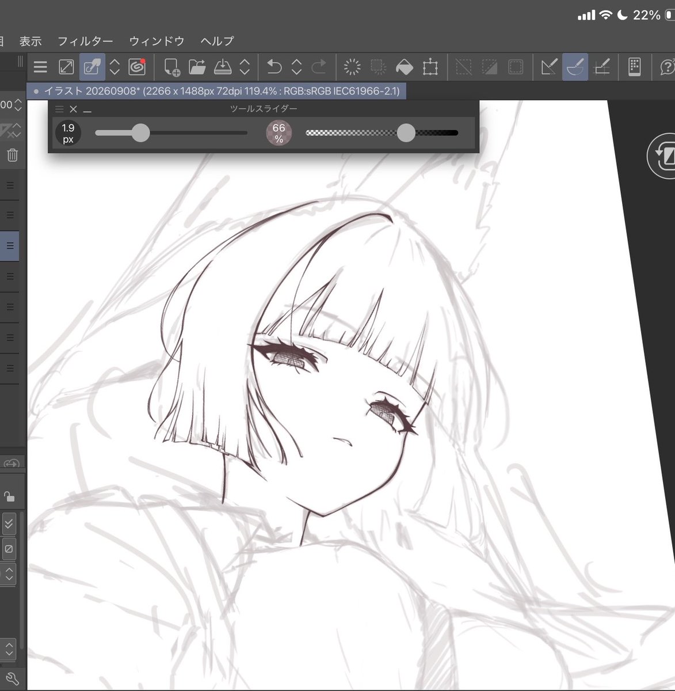Toggle the highlighted snap to special ruler

[575, 67]
